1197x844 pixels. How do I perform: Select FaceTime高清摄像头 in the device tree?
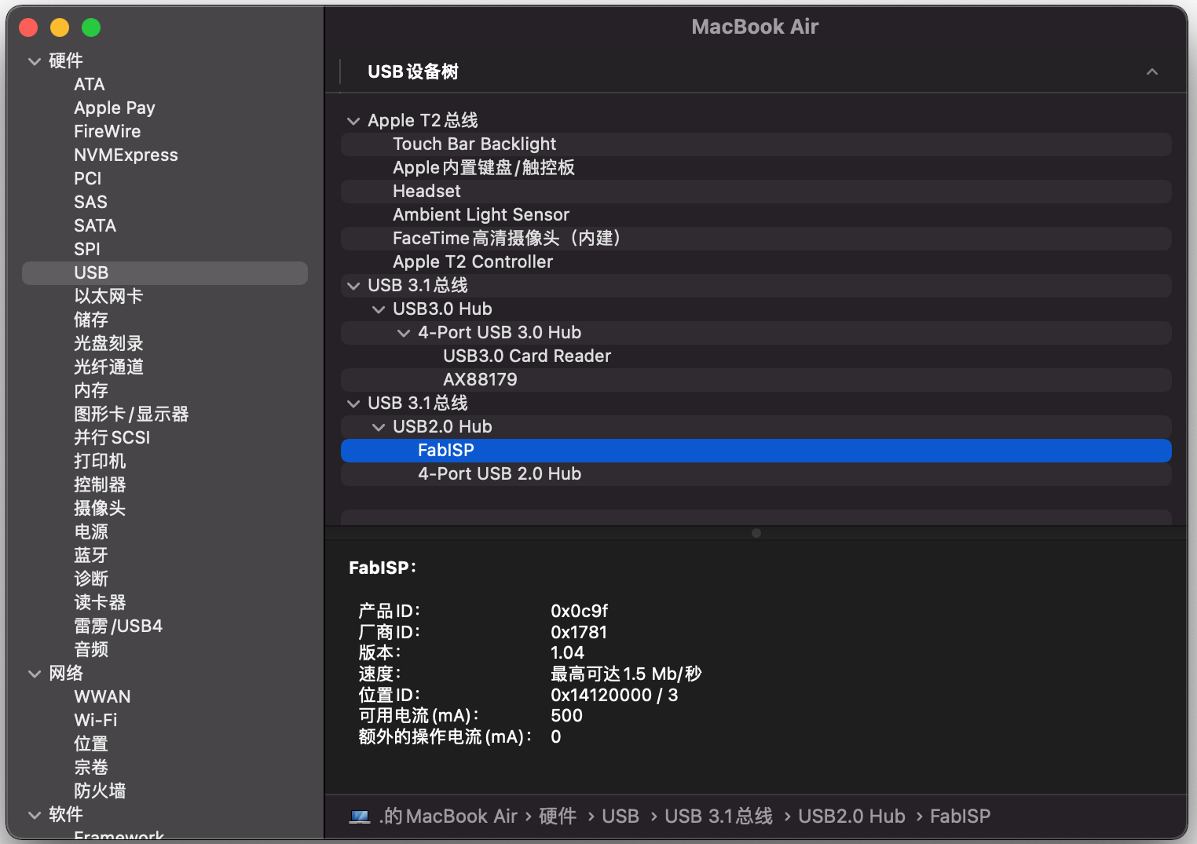(x=507, y=239)
